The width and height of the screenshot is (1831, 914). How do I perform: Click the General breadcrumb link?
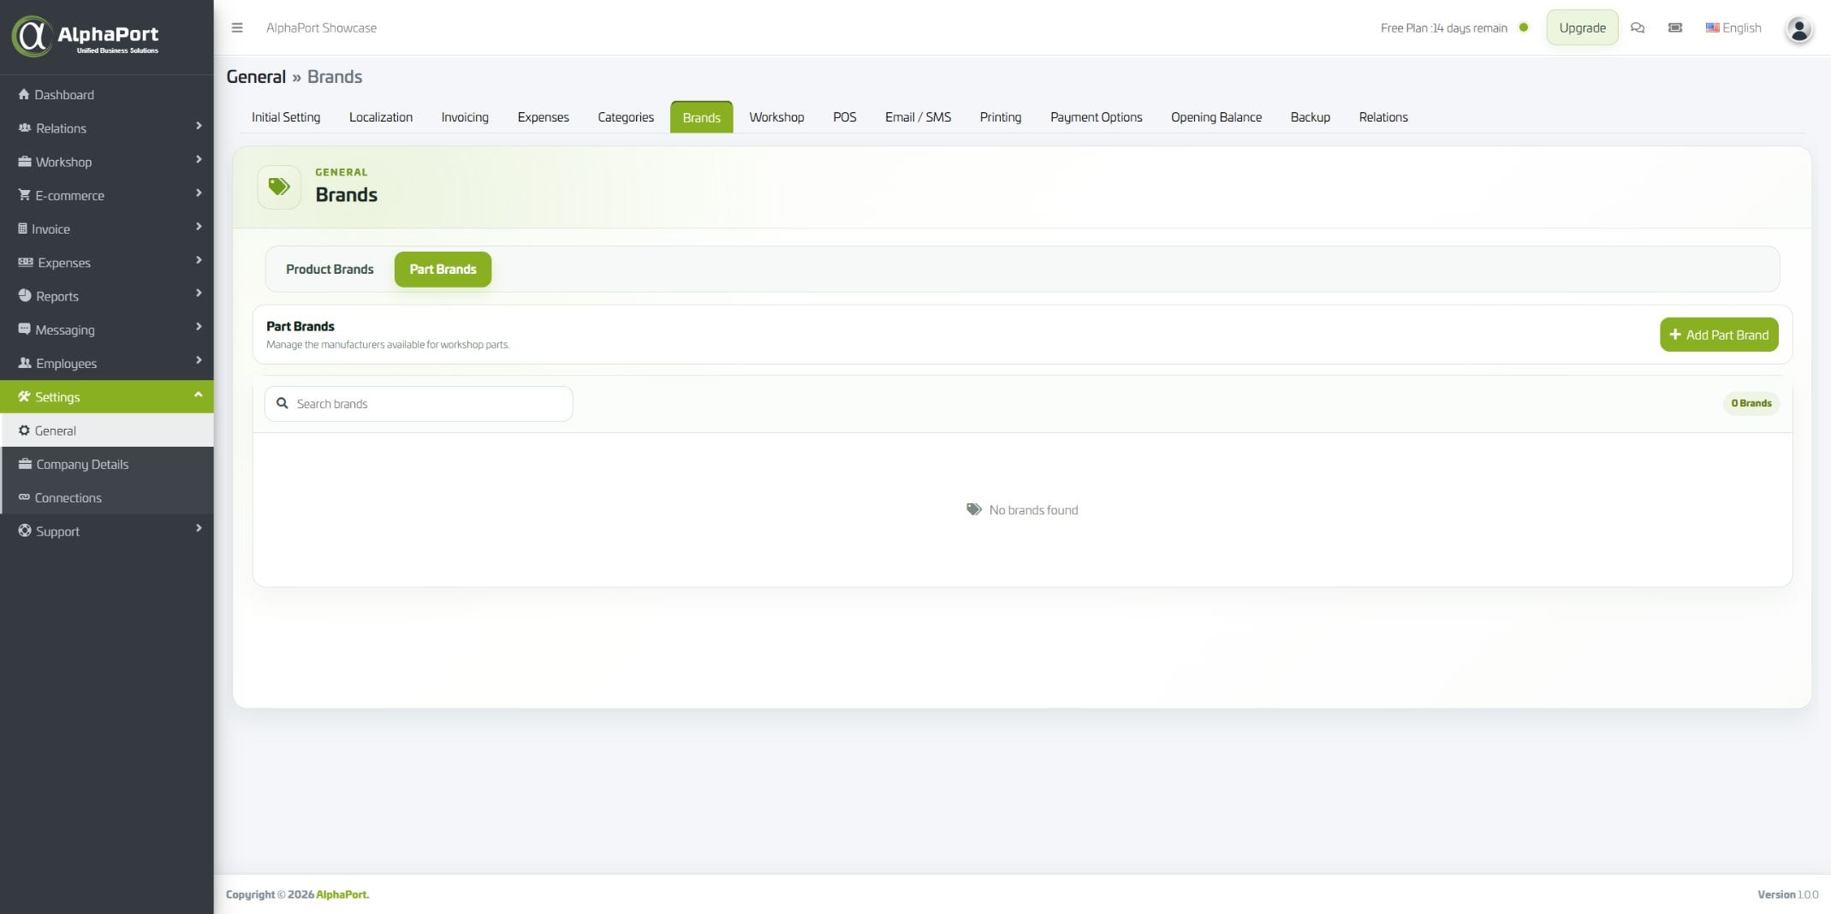click(x=256, y=77)
